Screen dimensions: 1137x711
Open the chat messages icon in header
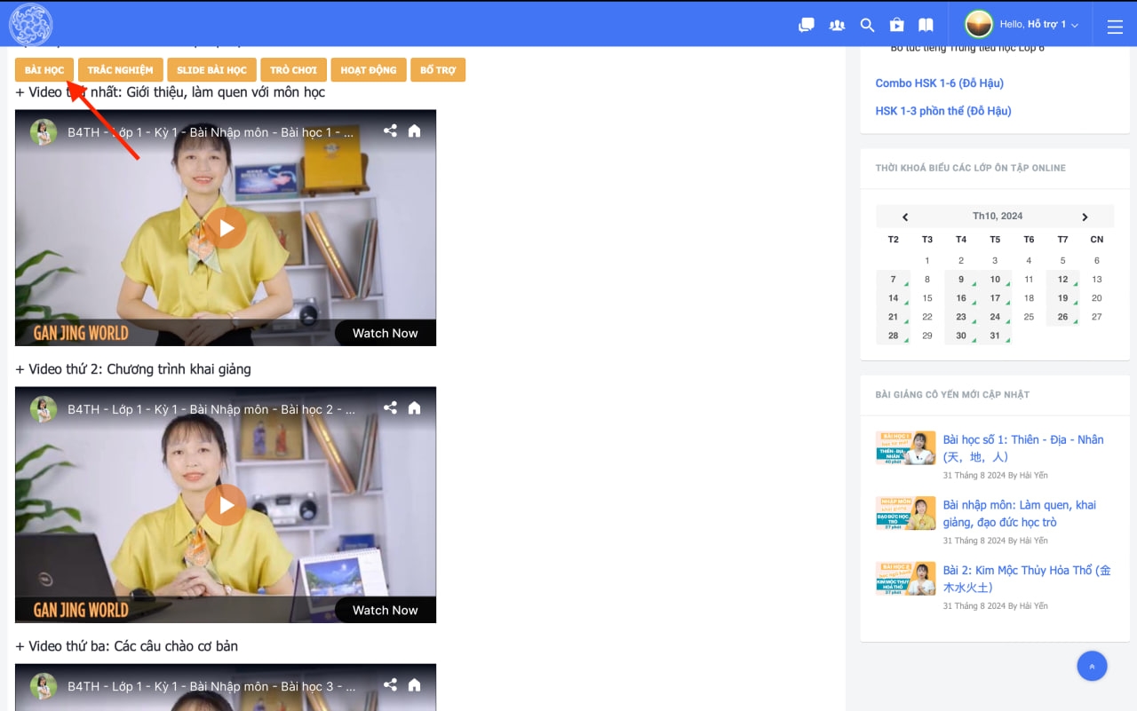(x=807, y=25)
